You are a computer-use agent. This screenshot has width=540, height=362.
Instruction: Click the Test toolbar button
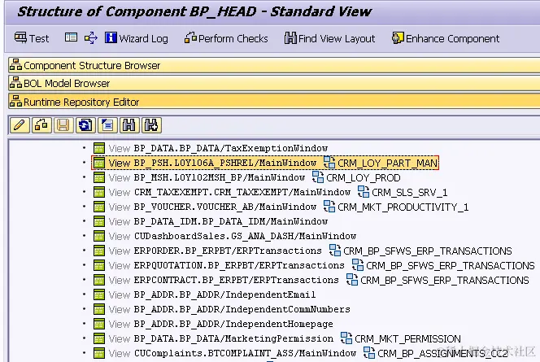32,38
